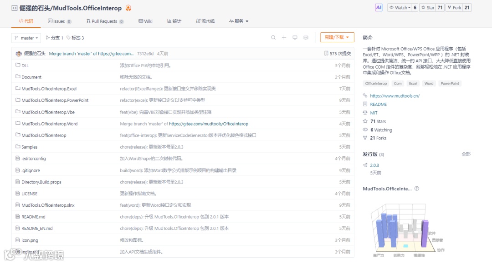Viewport: 492px width, 264px height.
Task: Open the Pull Requests tab
Action: coord(105,21)
